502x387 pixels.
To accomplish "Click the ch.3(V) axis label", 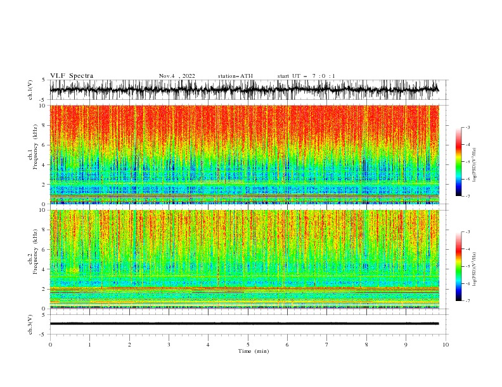I will (x=30, y=324).
